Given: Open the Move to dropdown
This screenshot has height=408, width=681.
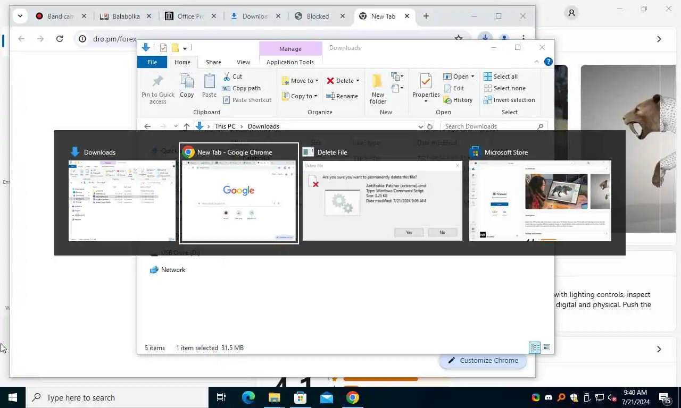Looking at the screenshot, I should coord(301,81).
